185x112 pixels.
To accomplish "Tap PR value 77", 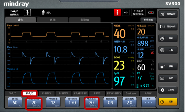I will (140, 78).
